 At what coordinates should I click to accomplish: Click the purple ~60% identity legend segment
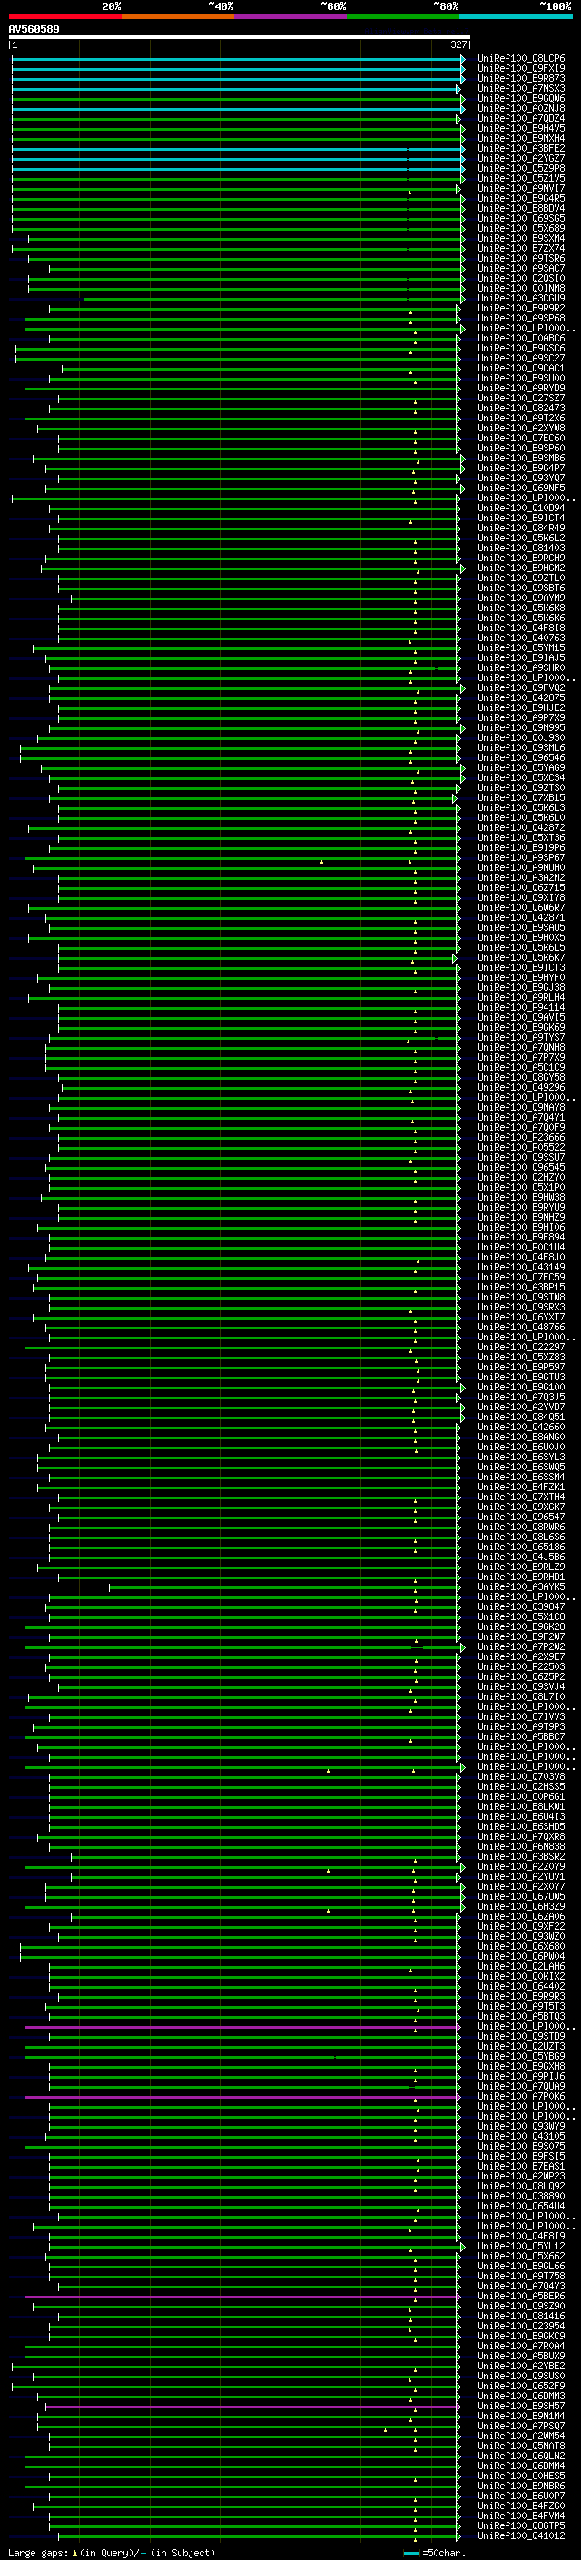tap(290, 16)
